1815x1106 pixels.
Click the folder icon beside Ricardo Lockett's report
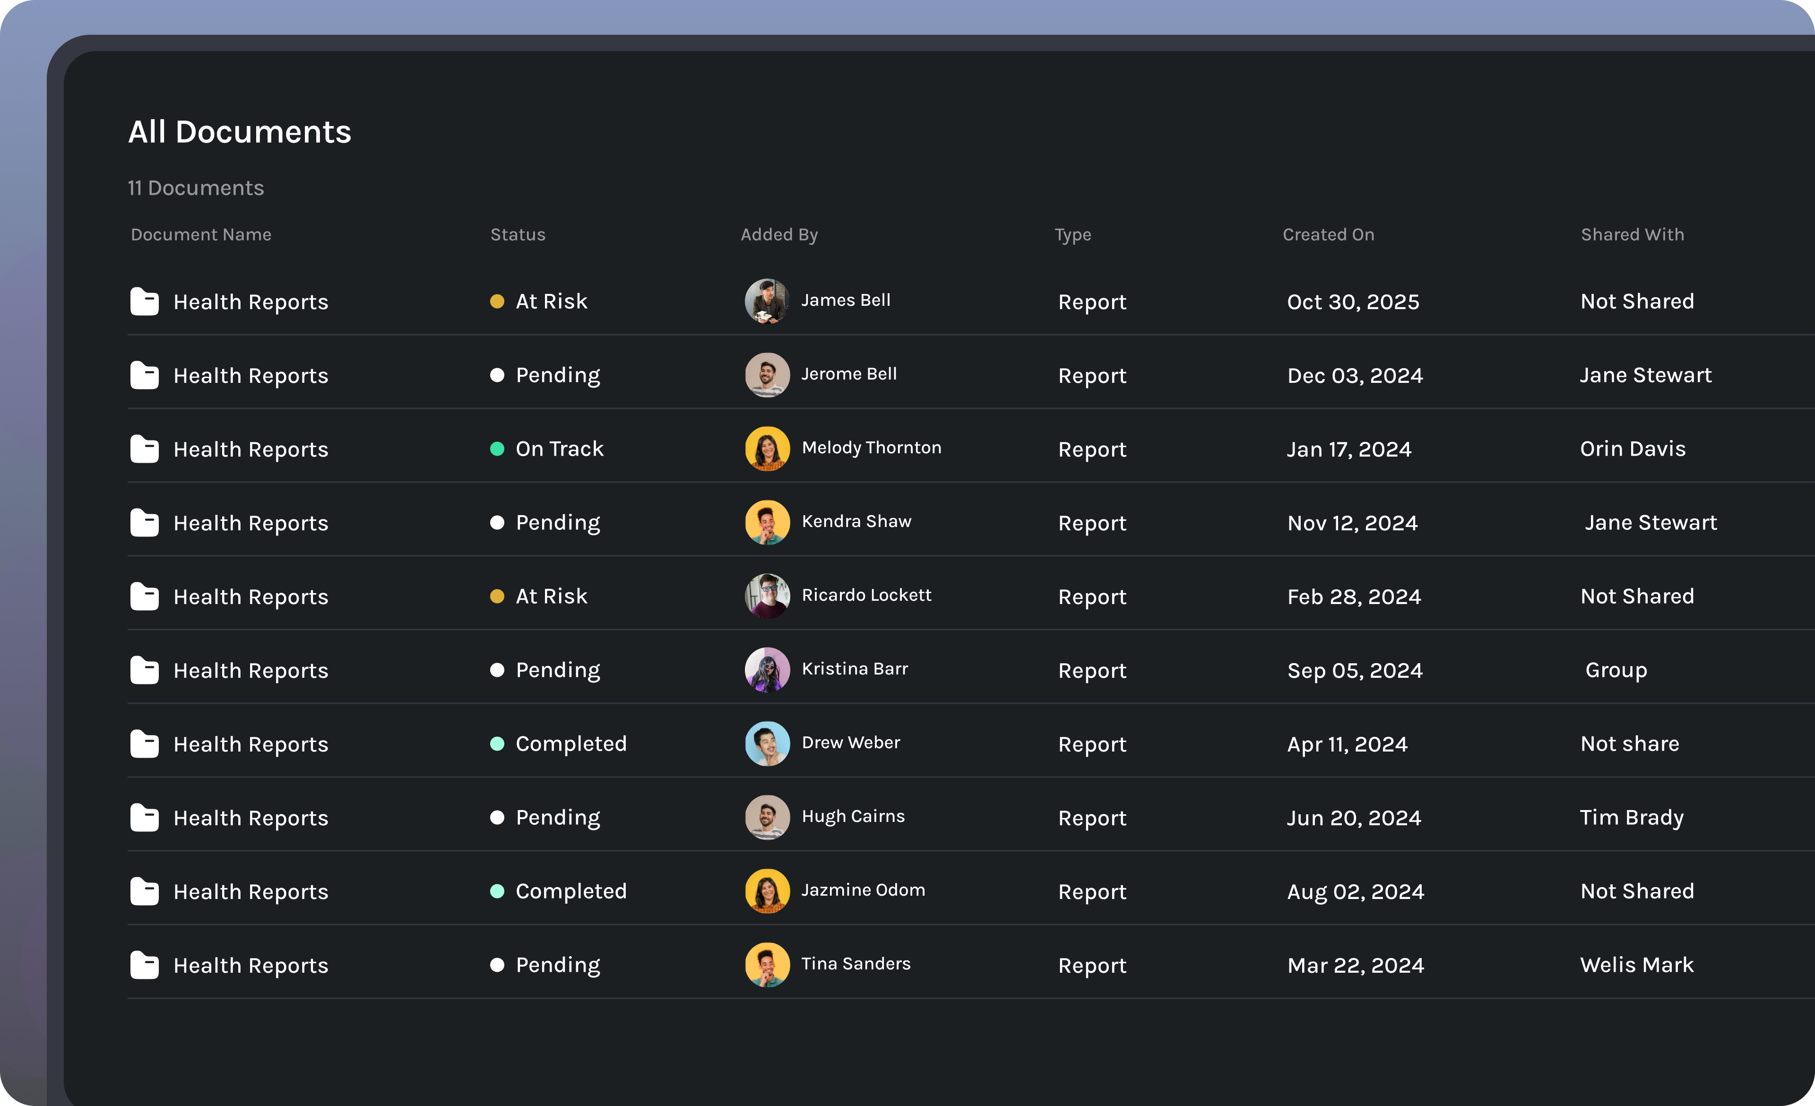144,596
